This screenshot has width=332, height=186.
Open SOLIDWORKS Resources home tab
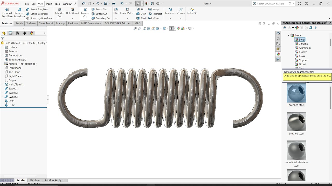pos(278,34)
